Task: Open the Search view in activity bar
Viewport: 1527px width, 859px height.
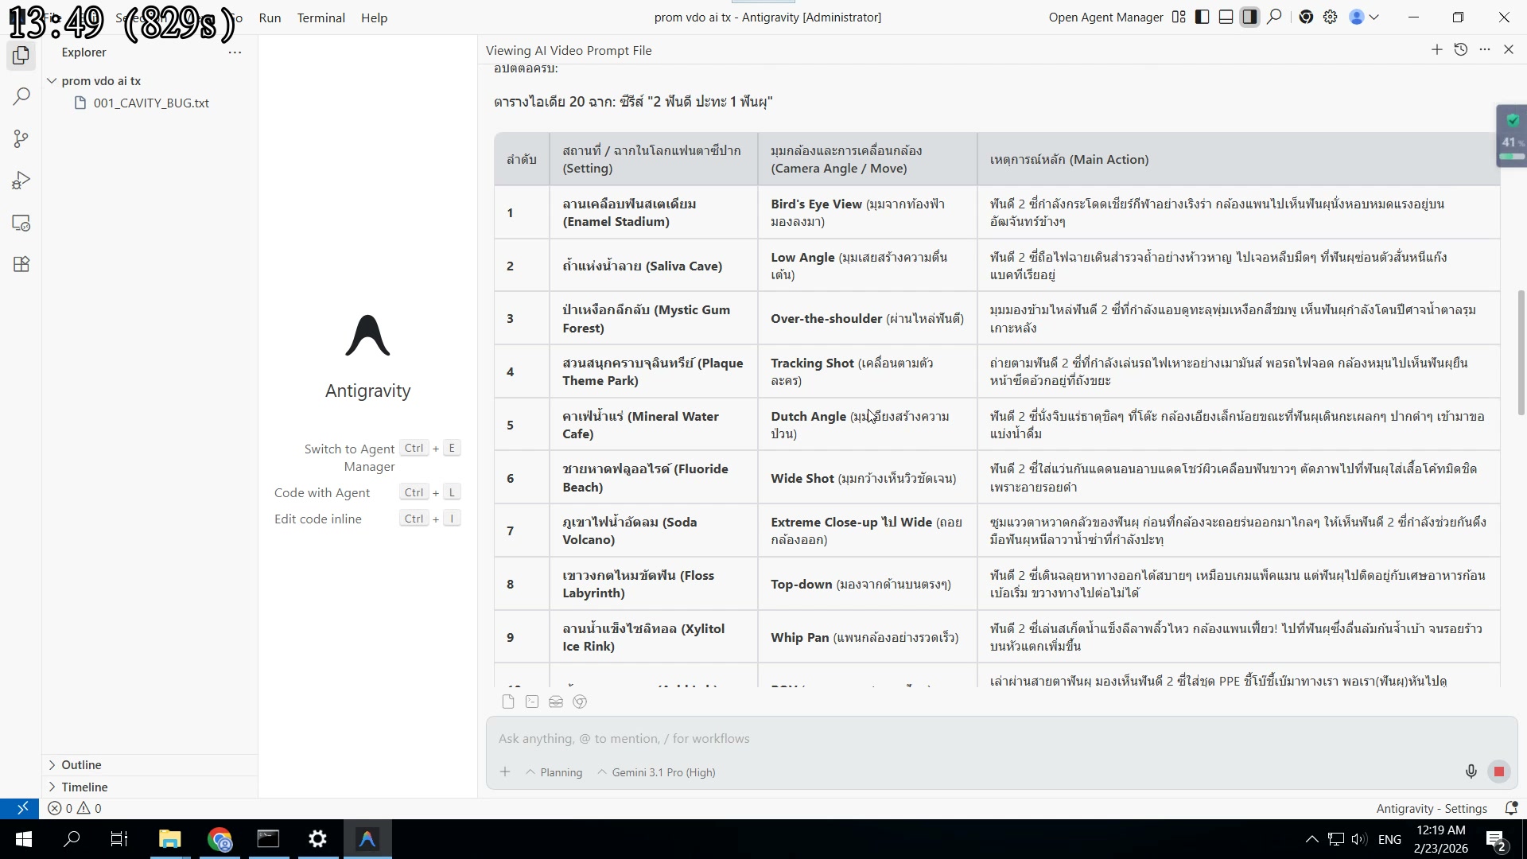Action: (21, 97)
